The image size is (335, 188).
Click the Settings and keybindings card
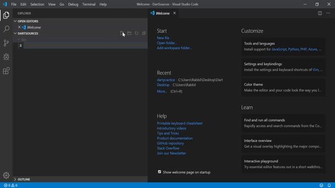tap(283, 67)
